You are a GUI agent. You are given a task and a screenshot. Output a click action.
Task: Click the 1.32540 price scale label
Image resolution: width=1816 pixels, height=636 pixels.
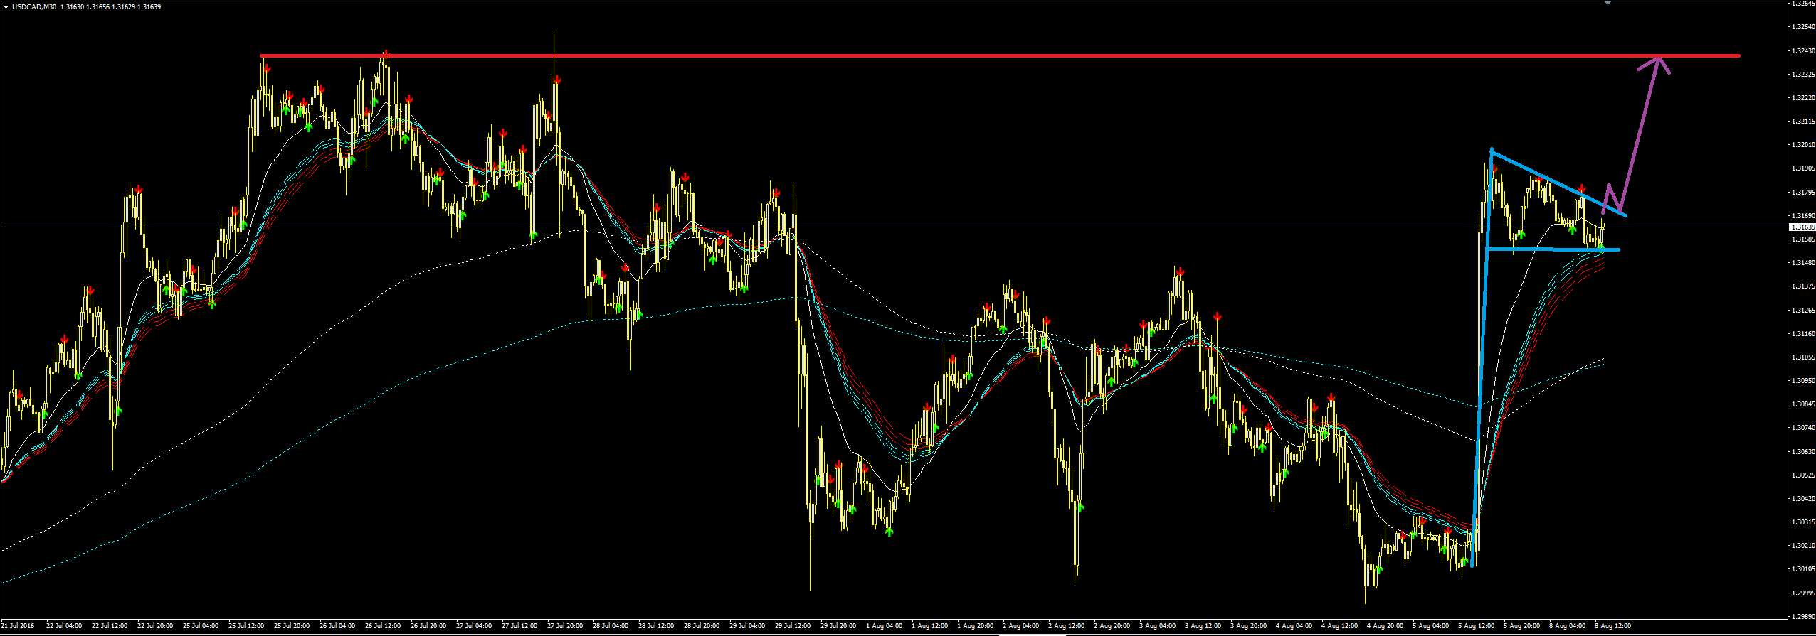[1802, 27]
